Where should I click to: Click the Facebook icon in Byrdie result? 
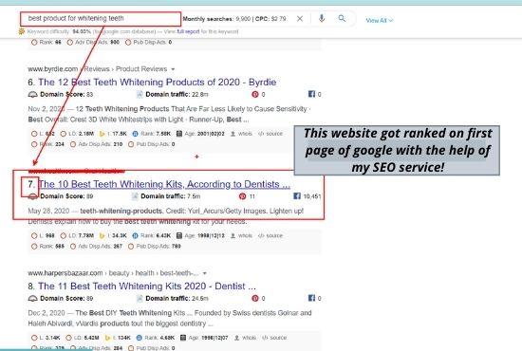click(311, 94)
